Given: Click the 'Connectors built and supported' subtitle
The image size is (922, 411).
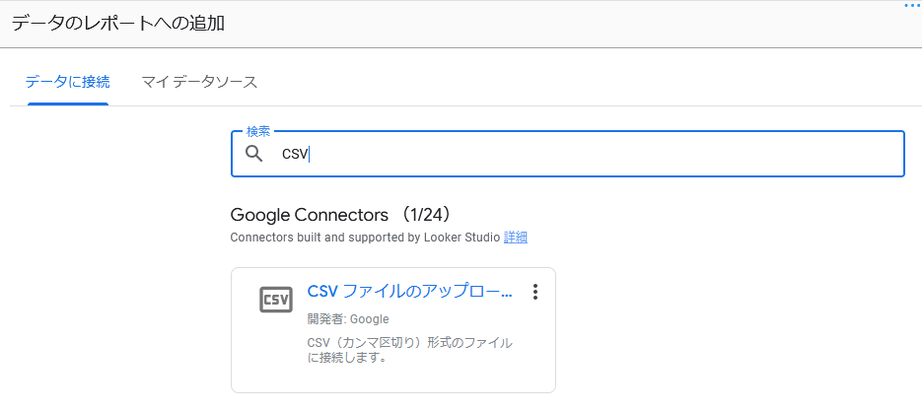Looking at the screenshot, I should pyautogui.click(x=365, y=238).
